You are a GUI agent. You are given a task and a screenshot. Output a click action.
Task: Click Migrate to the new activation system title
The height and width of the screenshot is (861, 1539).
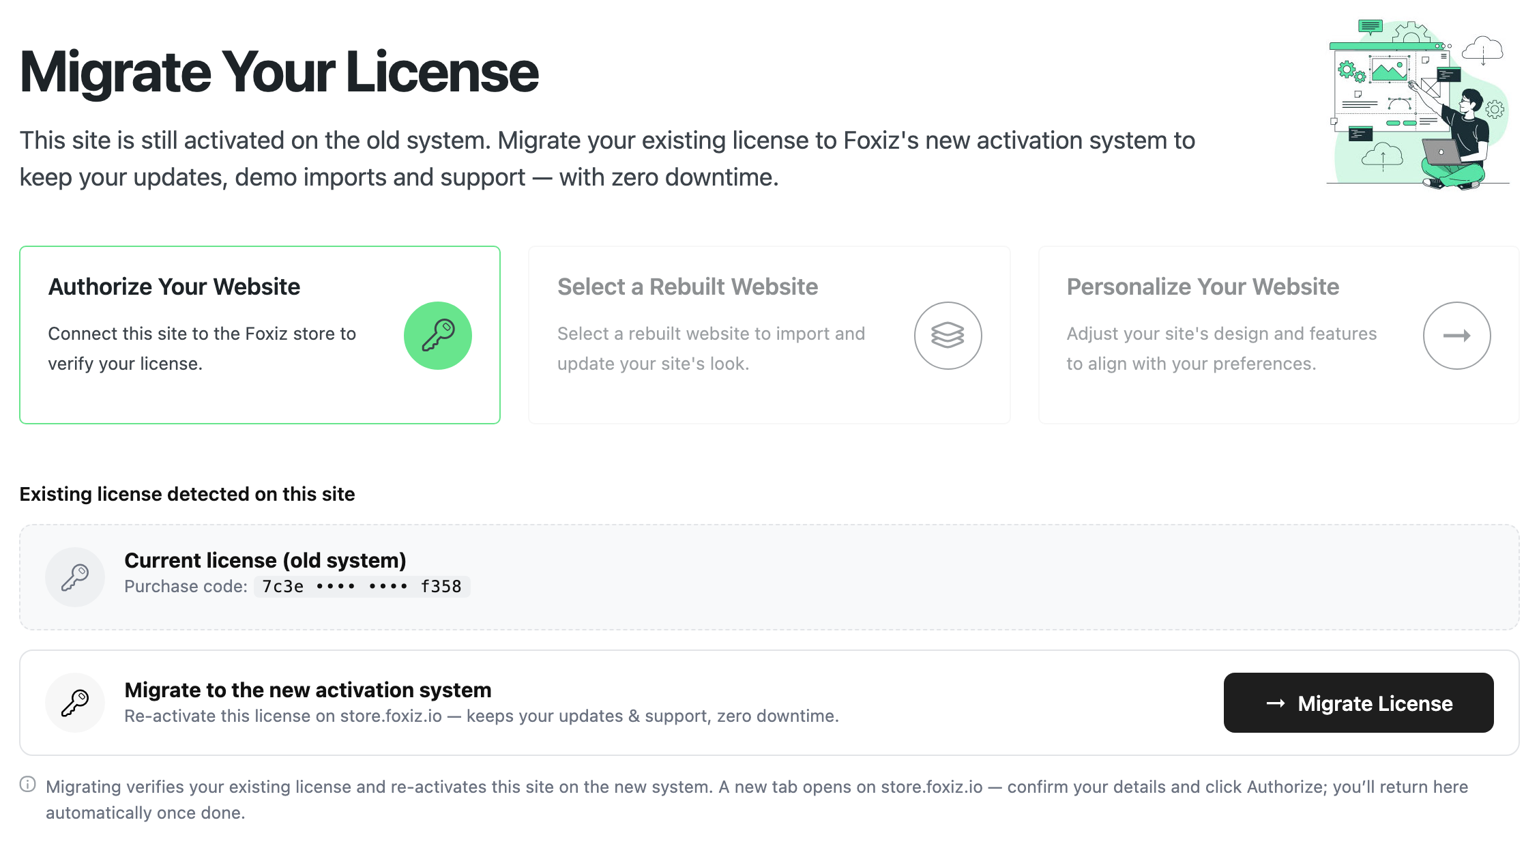tap(308, 690)
